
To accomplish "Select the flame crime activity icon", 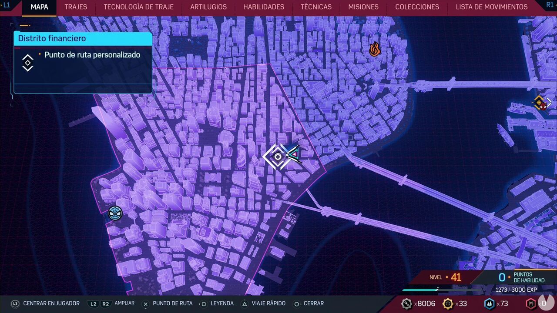I will point(374,49).
